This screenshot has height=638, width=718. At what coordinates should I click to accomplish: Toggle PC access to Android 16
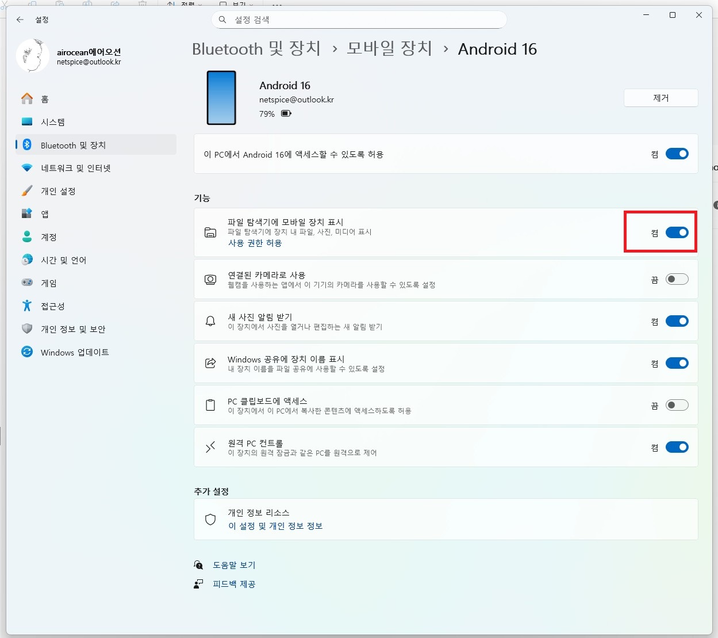coord(677,154)
